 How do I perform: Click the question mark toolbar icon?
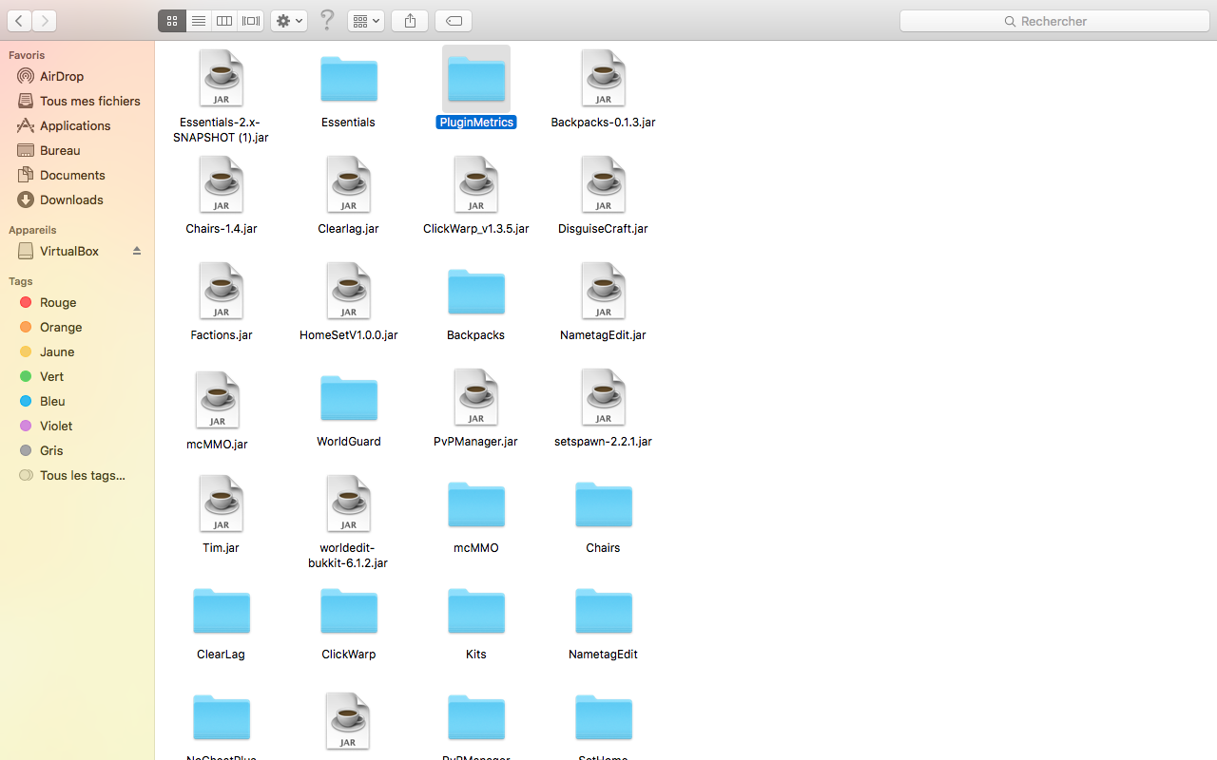coord(327,20)
